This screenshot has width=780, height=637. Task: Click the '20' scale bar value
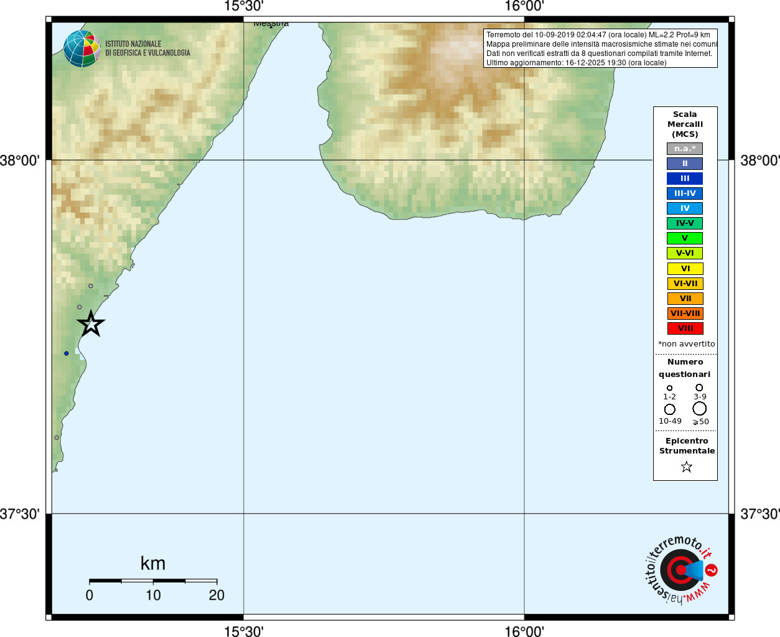[x=216, y=595]
